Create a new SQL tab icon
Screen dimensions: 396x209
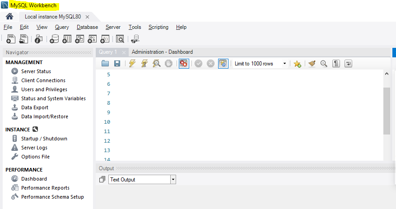click(10, 39)
